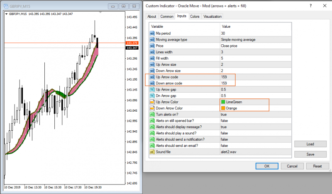Open the Price value Close price dropdown

pos(256,46)
